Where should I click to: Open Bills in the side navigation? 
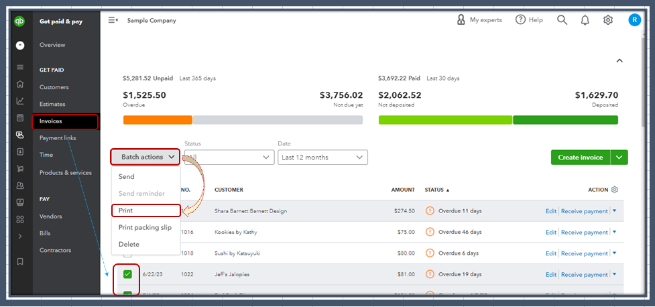(x=45, y=233)
